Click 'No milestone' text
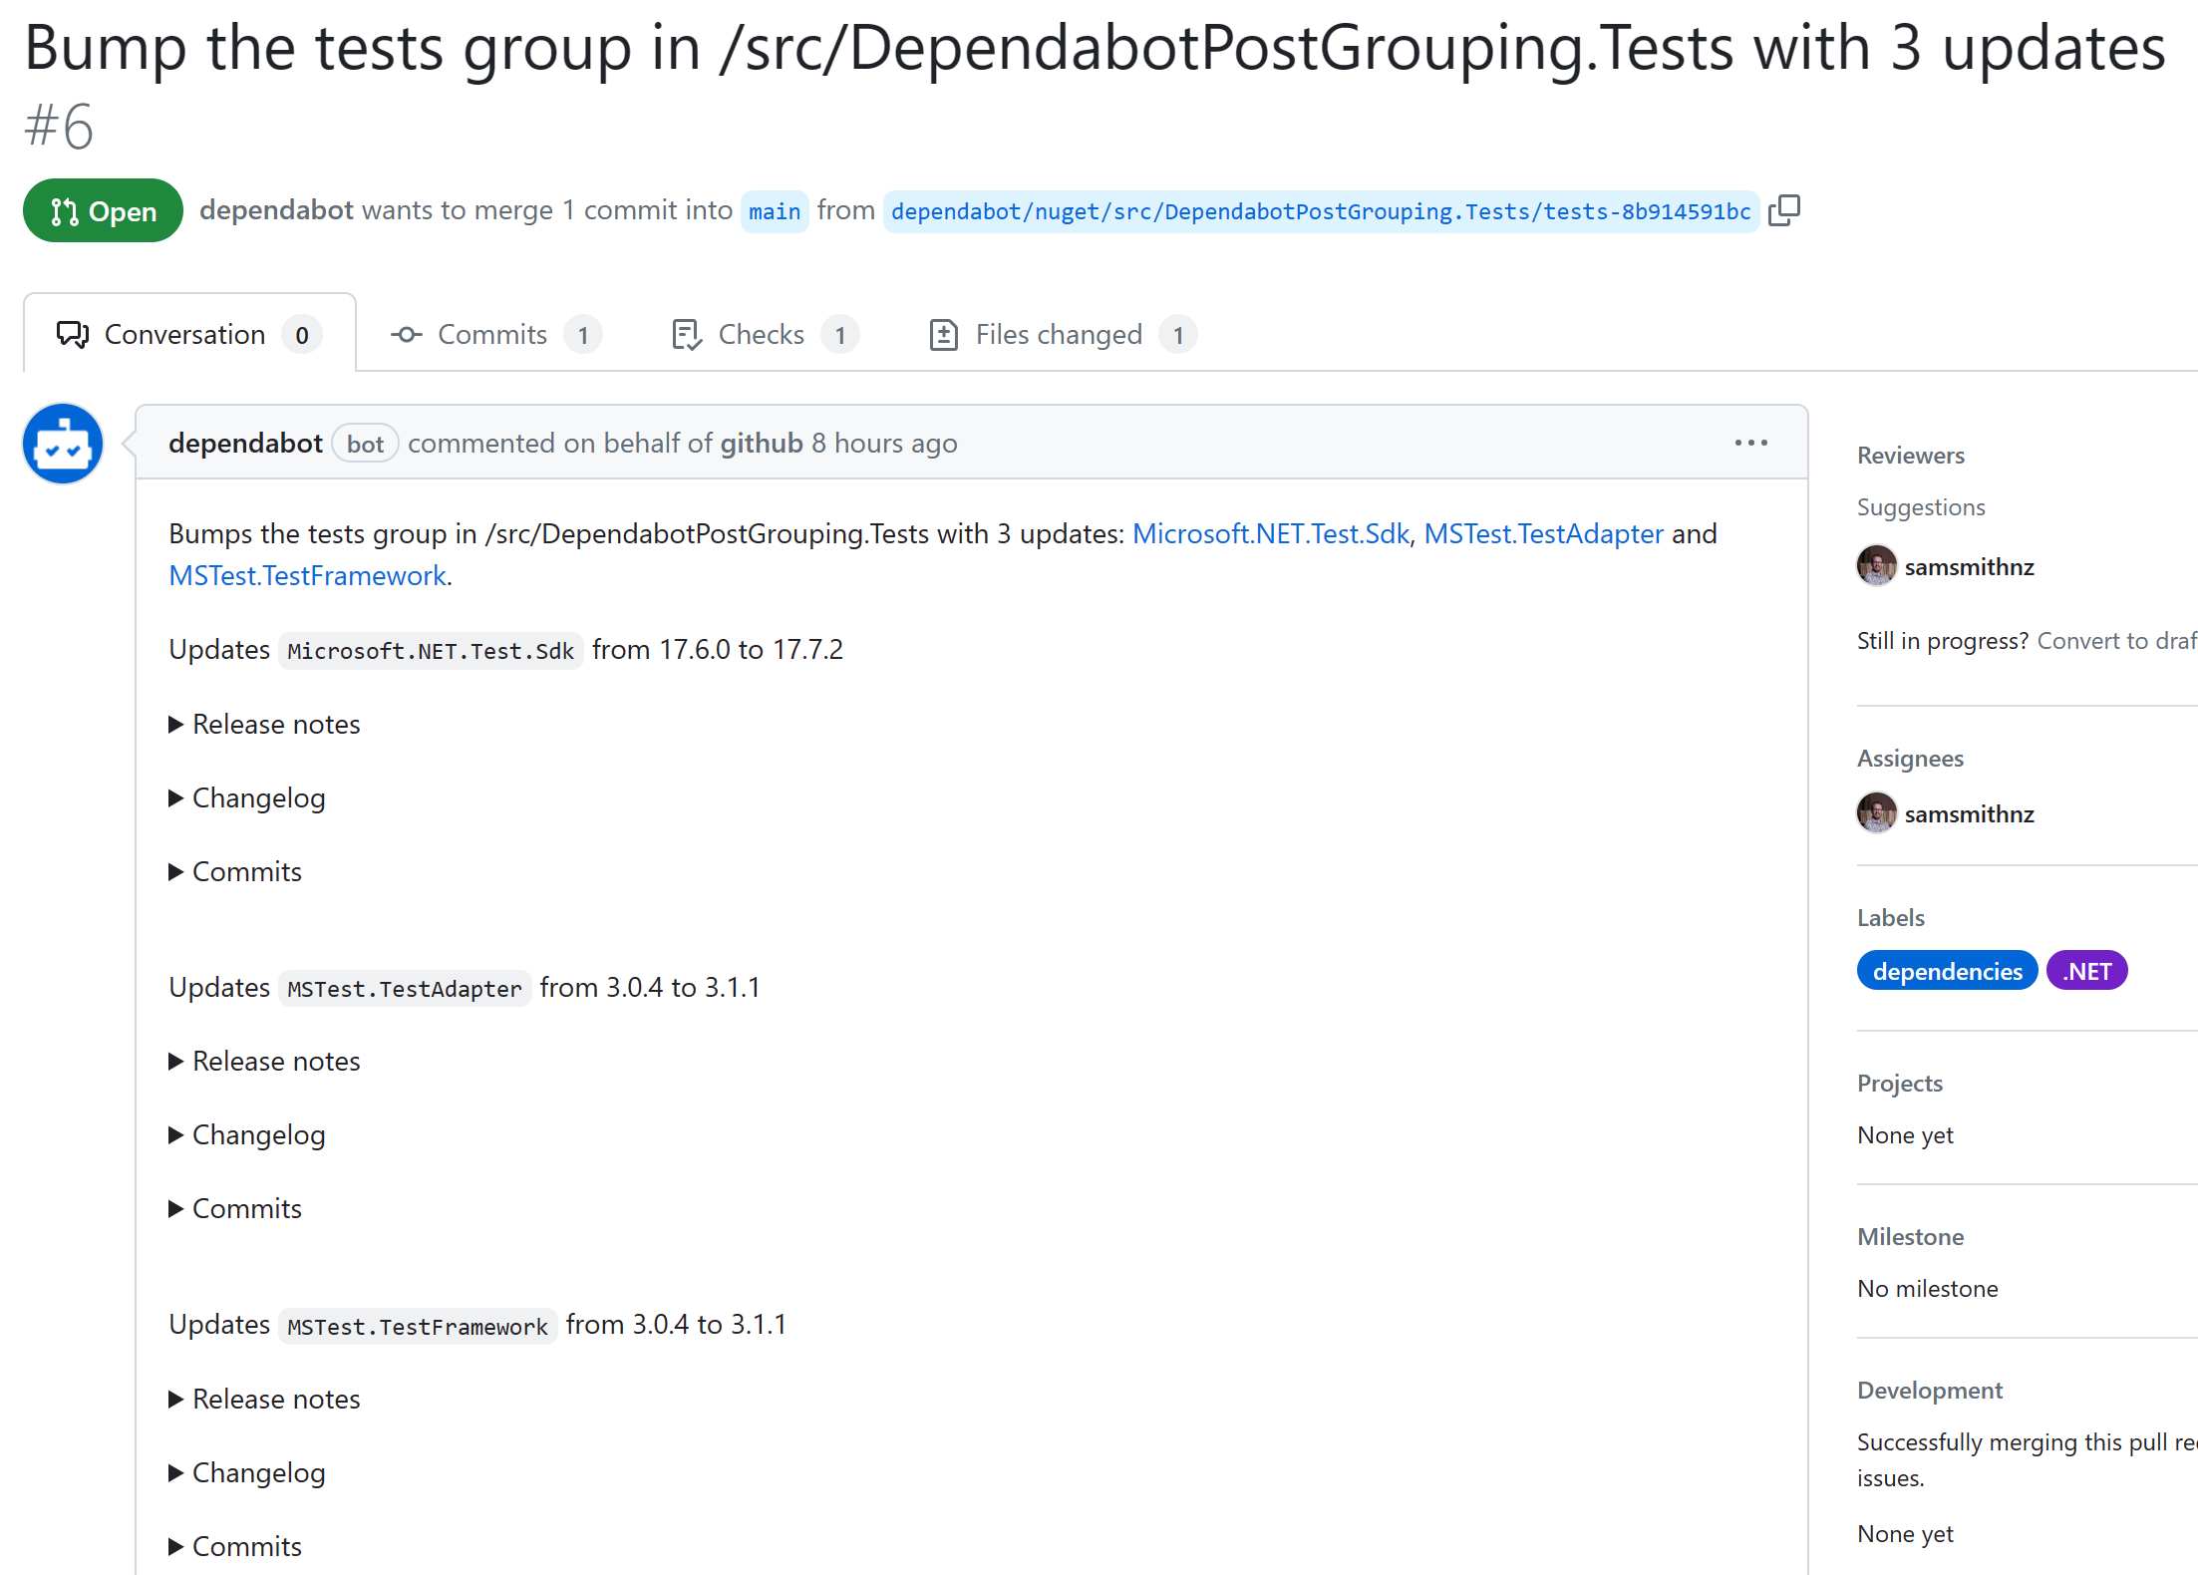 point(1927,1288)
